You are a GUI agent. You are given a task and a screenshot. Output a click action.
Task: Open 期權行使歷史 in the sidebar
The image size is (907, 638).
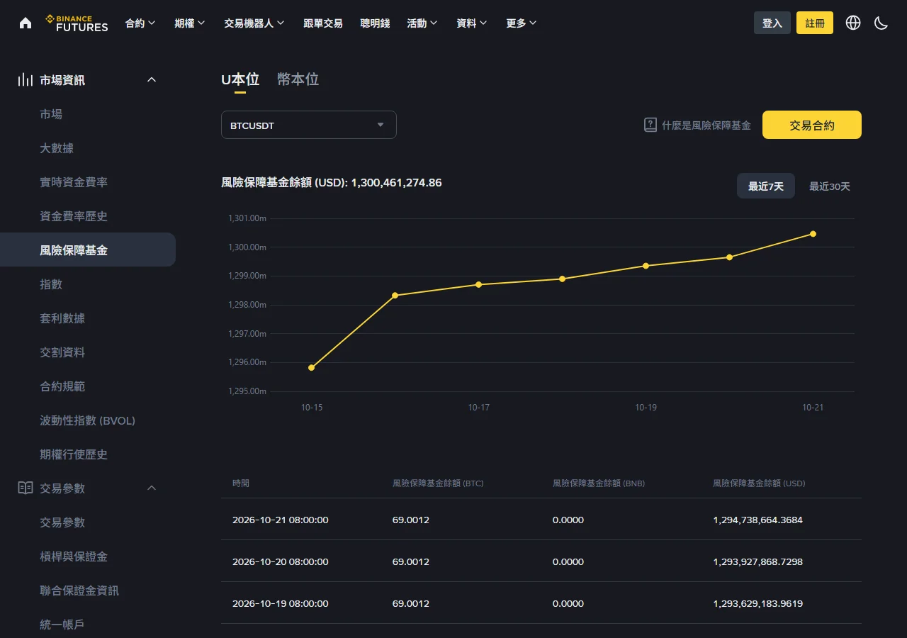(x=74, y=454)
